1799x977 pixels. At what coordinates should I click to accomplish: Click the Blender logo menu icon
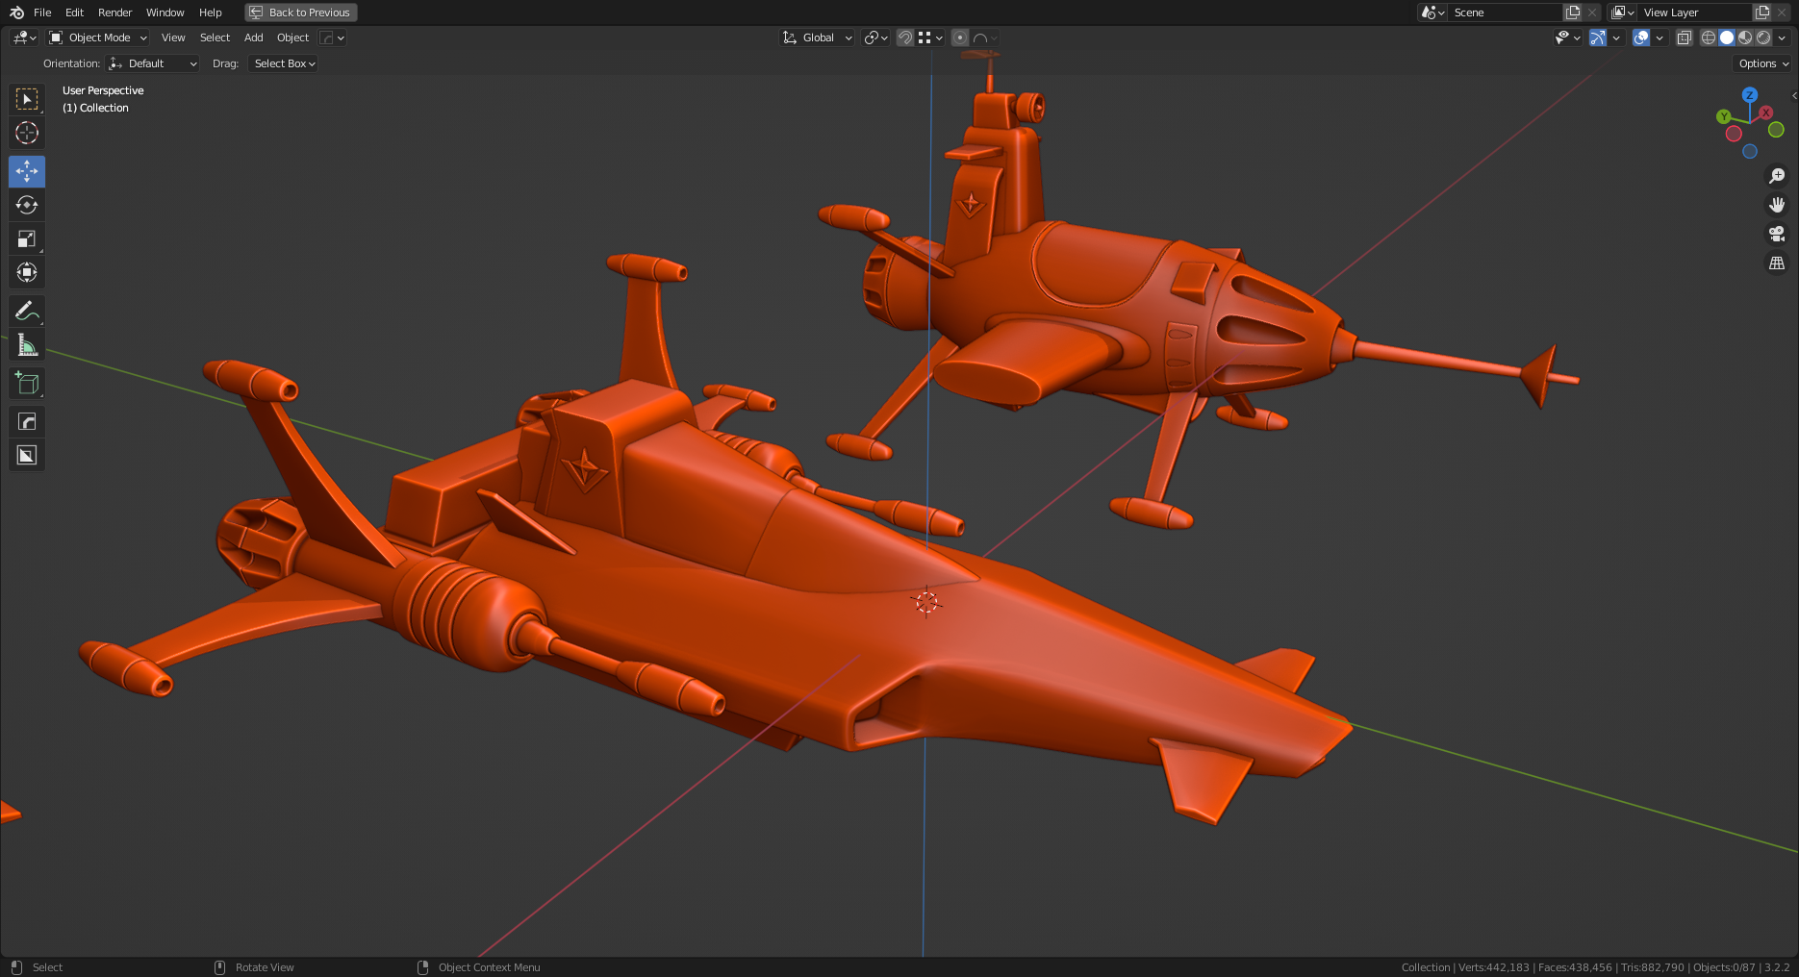16,13
